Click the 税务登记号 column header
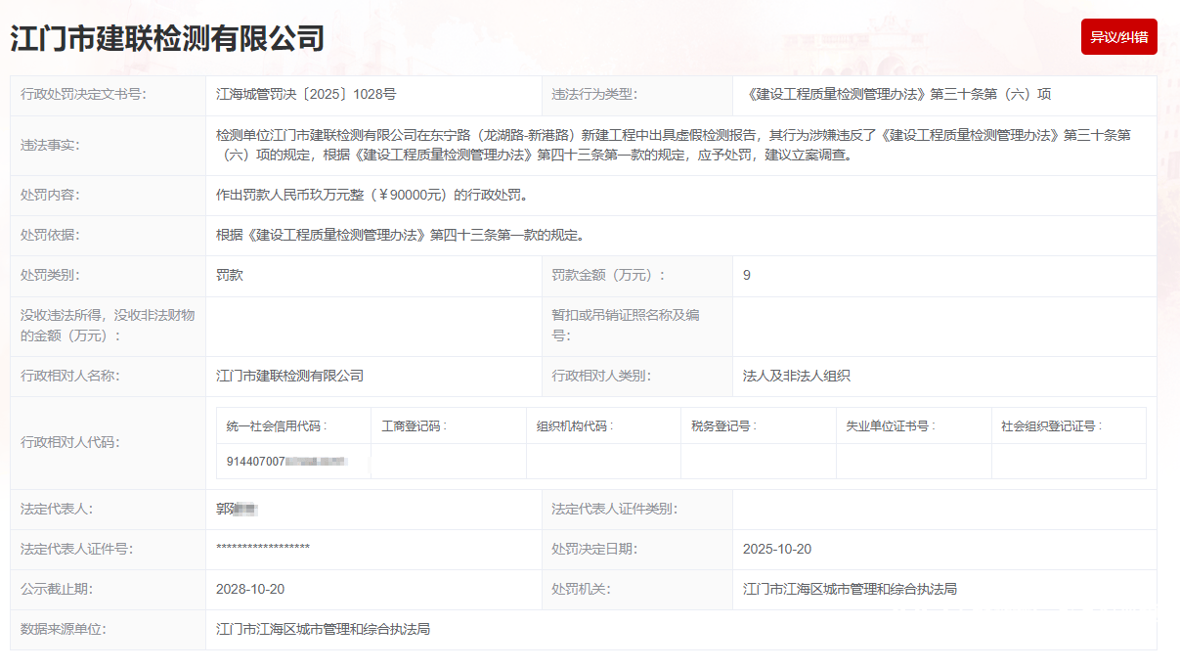Image resolution: width=1180 pixels, height=670 pixels. 722,425
